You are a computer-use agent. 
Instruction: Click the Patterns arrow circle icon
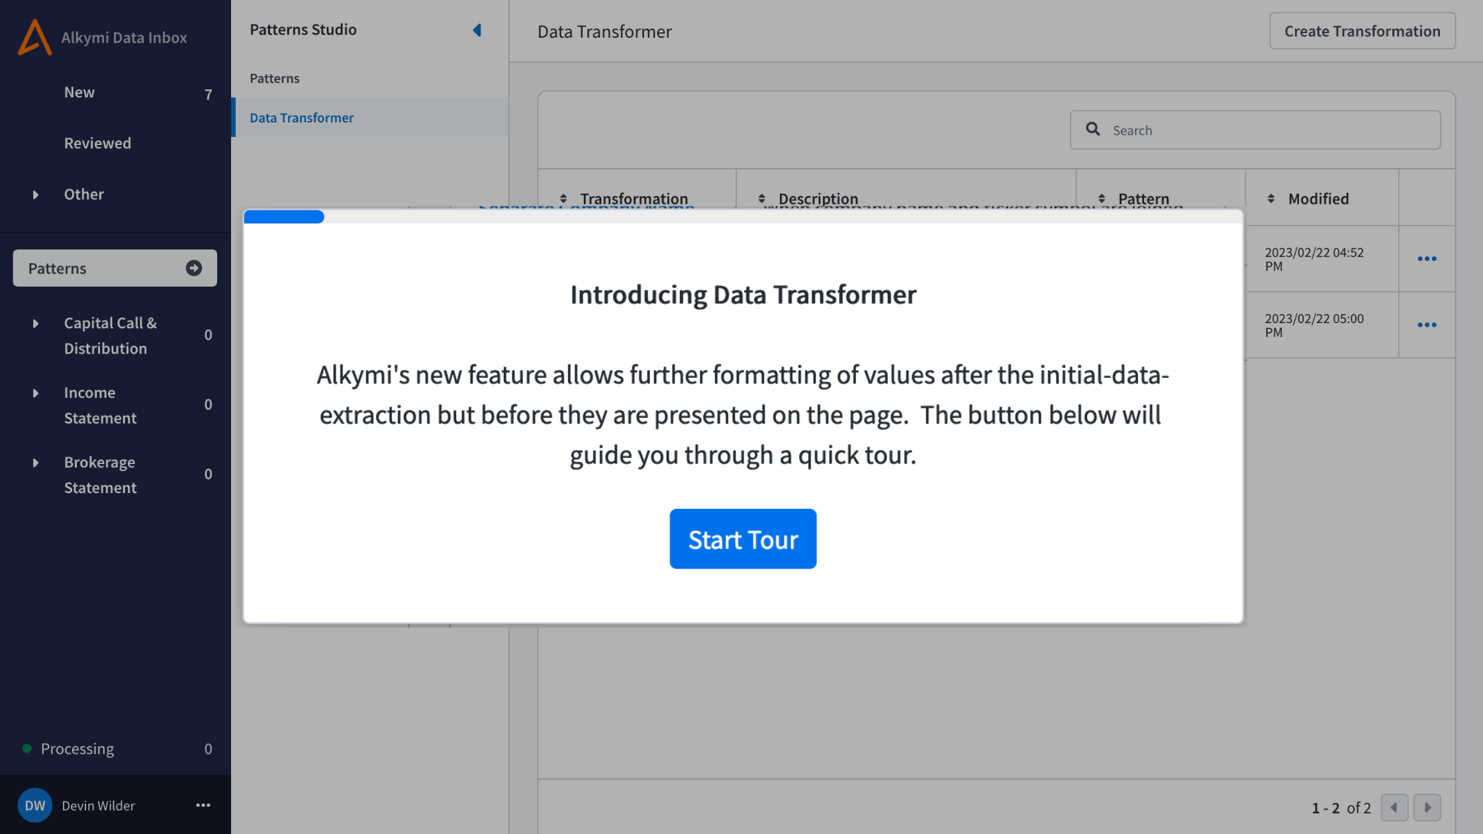[x=193, y=268]
